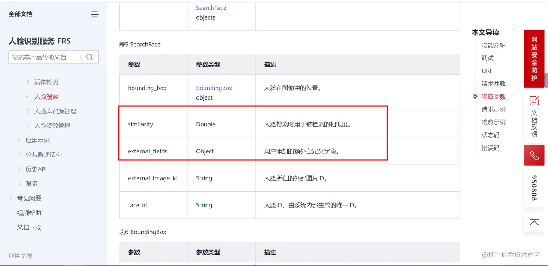
Task: Click 表5 SearchFace table caption
Action: coord(140,45)
